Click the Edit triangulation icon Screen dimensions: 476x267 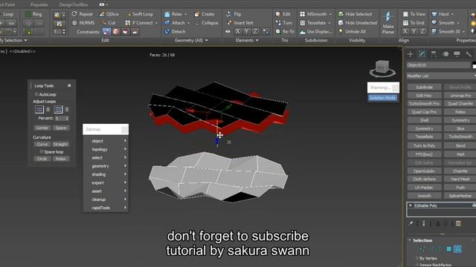[277, 14]
